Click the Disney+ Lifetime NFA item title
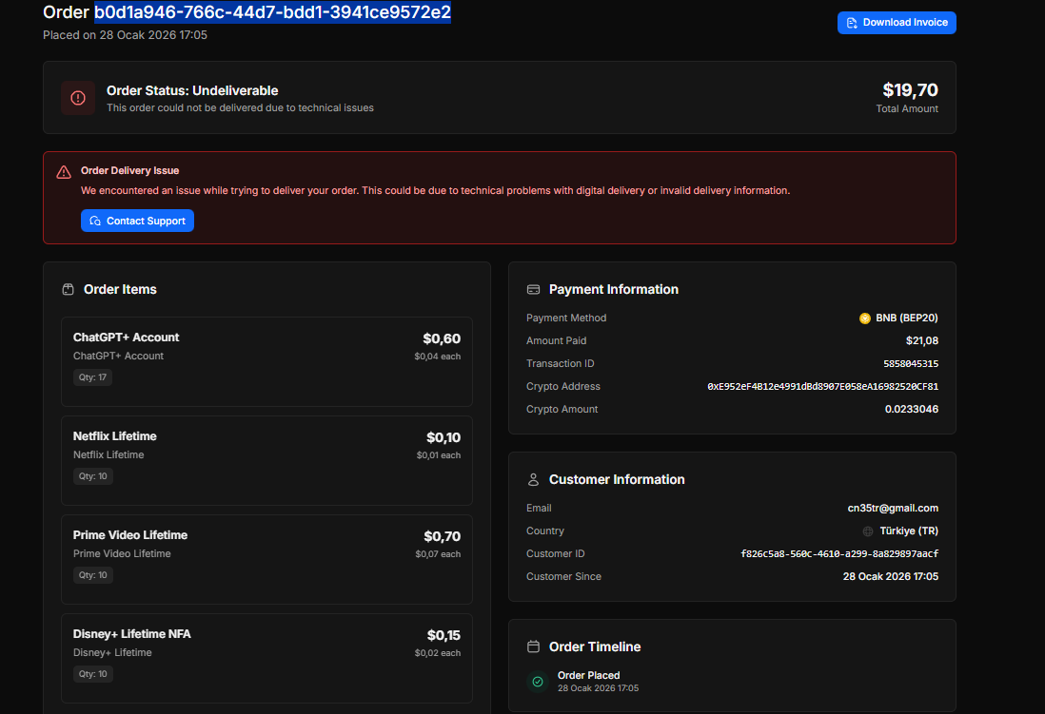 coord(132,634)
